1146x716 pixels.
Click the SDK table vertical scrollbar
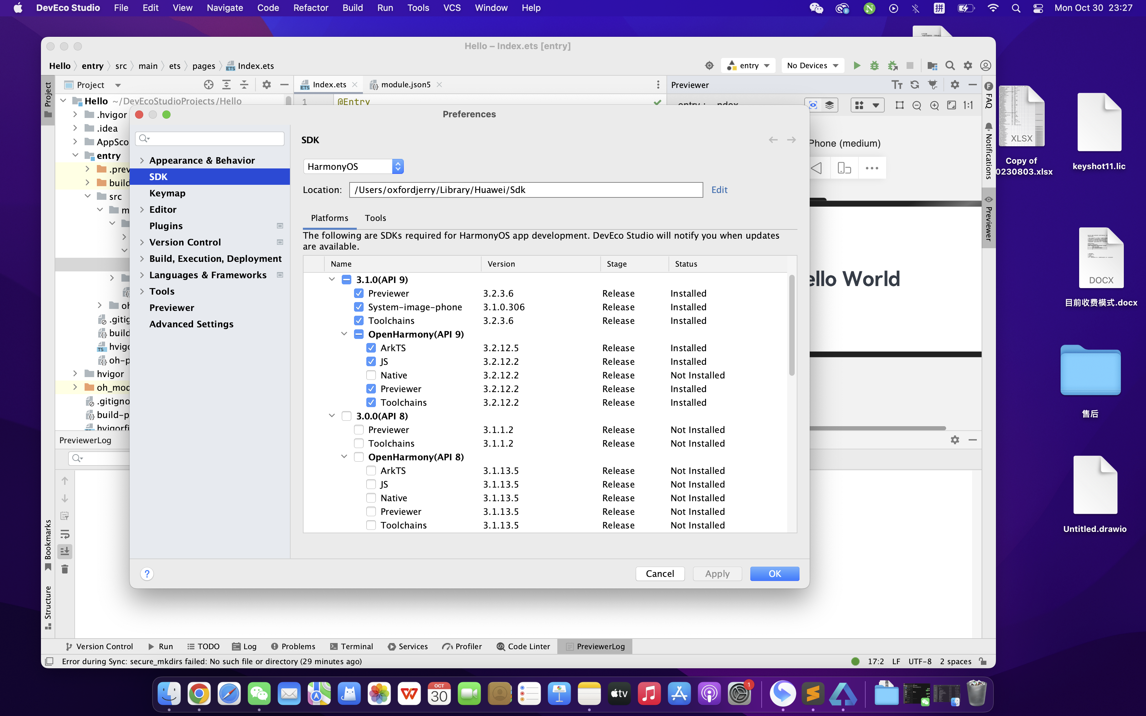(x=792, y=325)
